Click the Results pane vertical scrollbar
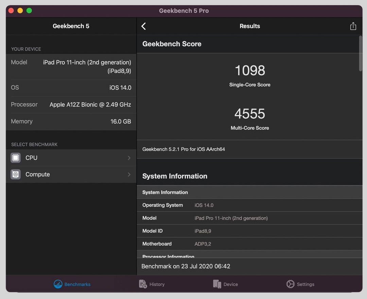The height and width of the screenshot is (299, 367). tap(361, 53)
